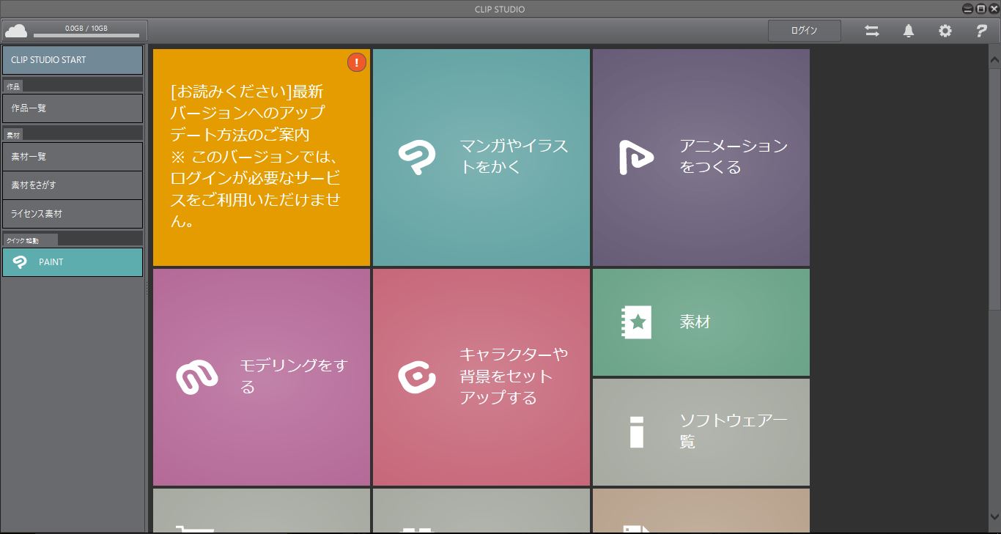Open the green 素材 tile
Viewport: 1001px width, 534px height.
[x=701, y=322]
